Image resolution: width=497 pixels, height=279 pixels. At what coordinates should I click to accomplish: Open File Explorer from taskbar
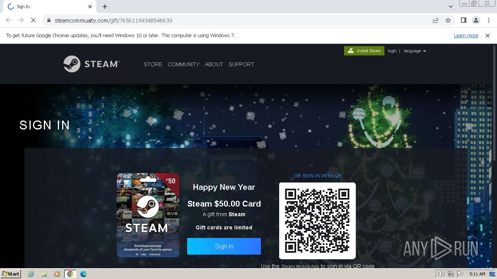coord(44,274)
